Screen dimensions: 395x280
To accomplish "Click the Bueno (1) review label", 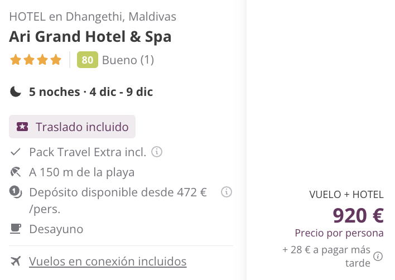I will [128, 60].
